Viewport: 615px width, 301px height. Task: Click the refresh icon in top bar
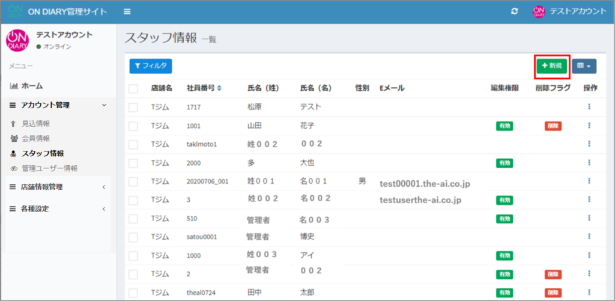[x=515, y=11]
